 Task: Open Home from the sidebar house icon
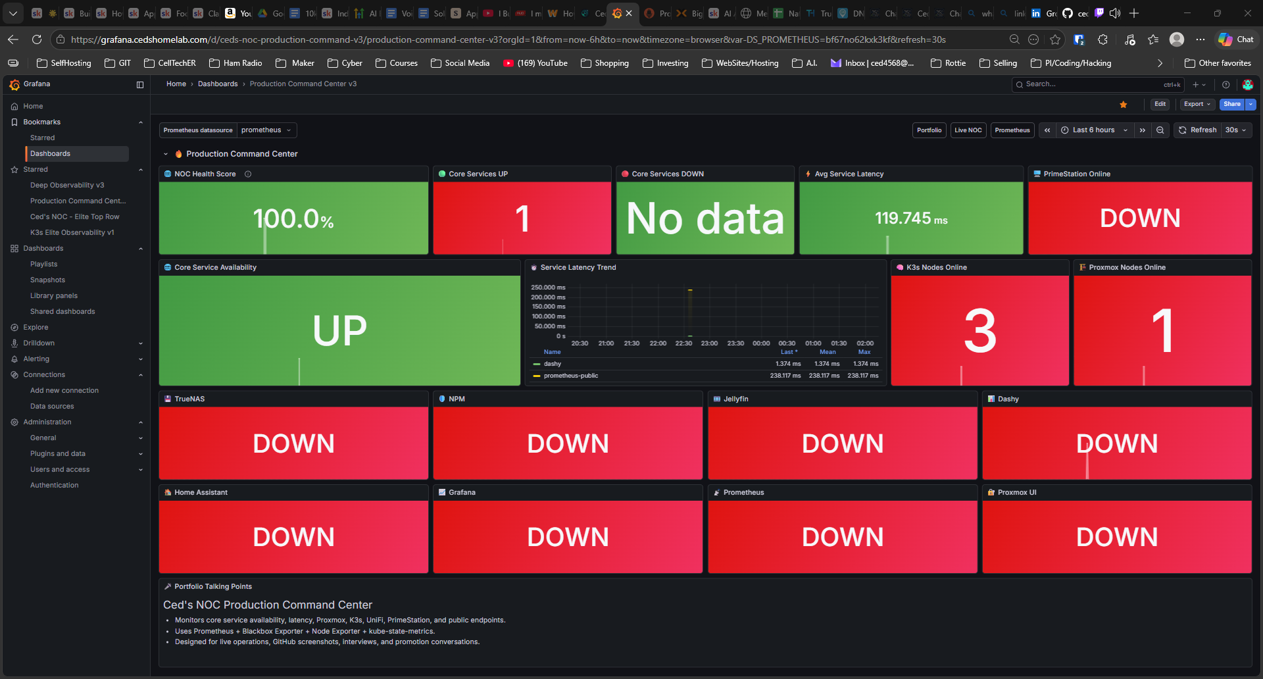[x=14, y=106]
